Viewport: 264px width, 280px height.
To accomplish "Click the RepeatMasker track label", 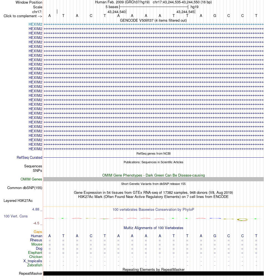I will [31, 274].
